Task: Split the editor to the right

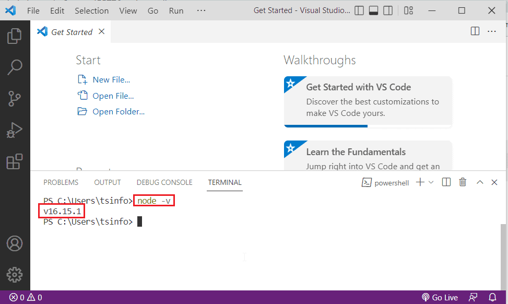Action: tap(475, 31)
